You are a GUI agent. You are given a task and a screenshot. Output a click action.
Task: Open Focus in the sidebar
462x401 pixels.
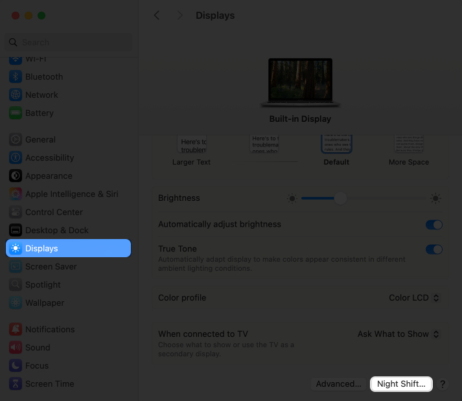coord(68,365)
